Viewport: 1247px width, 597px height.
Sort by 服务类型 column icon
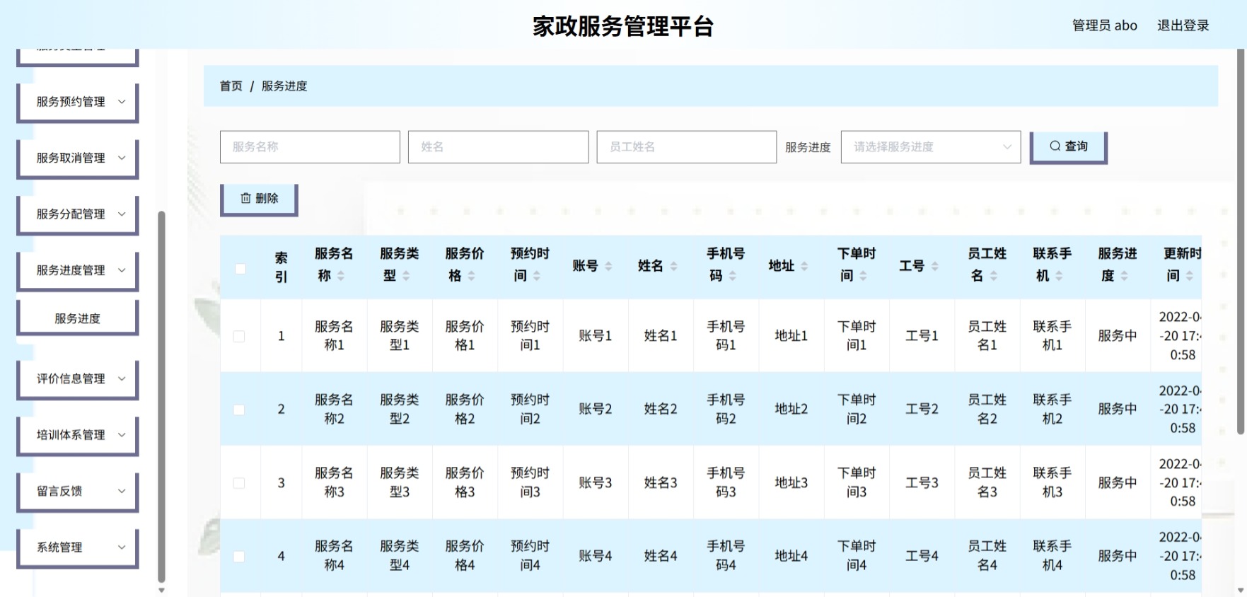coord(406,276)
